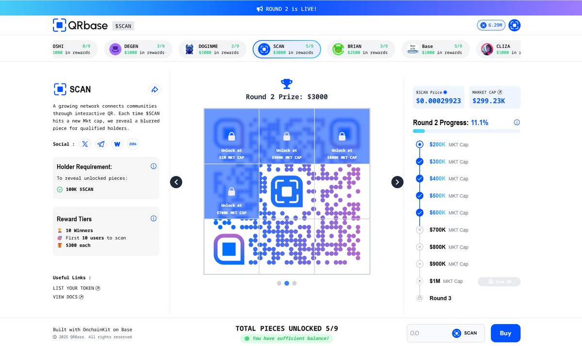582x346 pixels.
Task: Click the Scan QR button
Action: pos(499,282)
